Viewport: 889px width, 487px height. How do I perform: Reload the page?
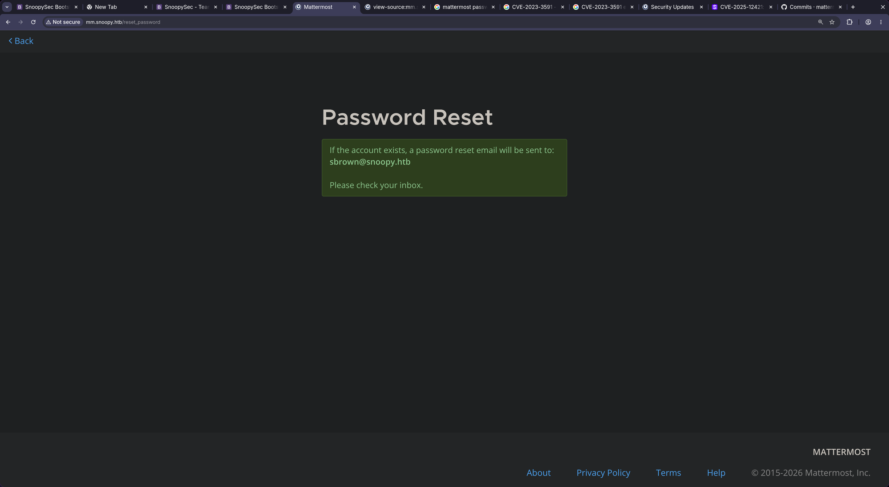[x=33, y=22]
